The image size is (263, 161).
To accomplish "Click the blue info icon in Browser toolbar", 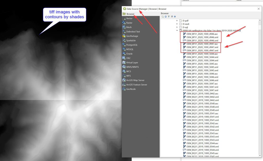I will 175,17.
